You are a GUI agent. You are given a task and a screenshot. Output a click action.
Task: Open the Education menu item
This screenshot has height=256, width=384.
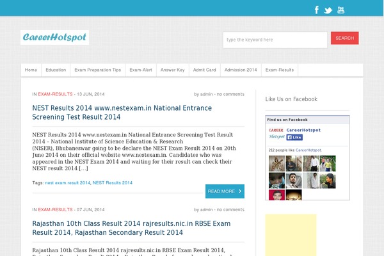coord(56,70)
